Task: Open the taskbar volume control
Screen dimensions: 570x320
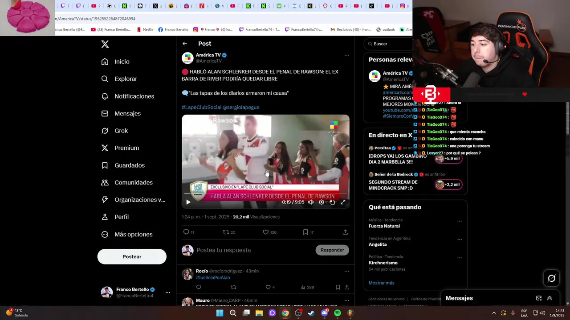Action: coord(542,313)
